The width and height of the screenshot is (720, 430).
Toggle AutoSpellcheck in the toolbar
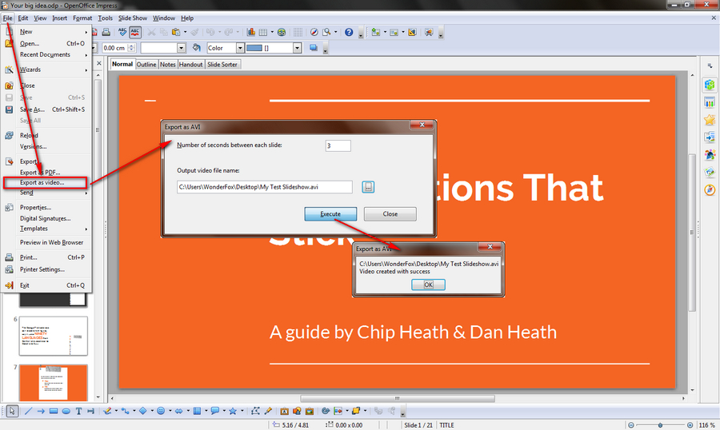coord(135,33)
